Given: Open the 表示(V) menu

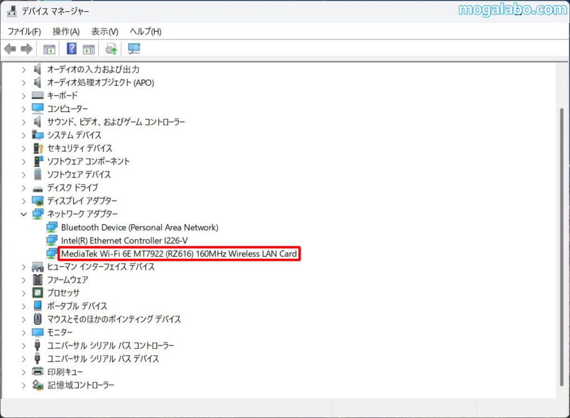Looking at the screenshot, I should coord(105,32).
